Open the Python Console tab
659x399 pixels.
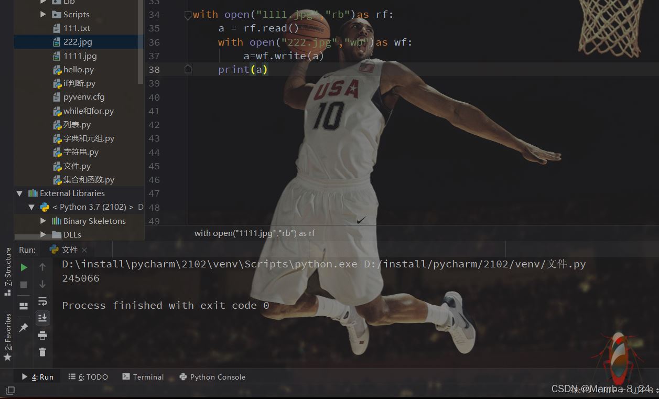point(212,376)
